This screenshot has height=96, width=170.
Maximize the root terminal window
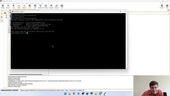(x=120, y=11)
